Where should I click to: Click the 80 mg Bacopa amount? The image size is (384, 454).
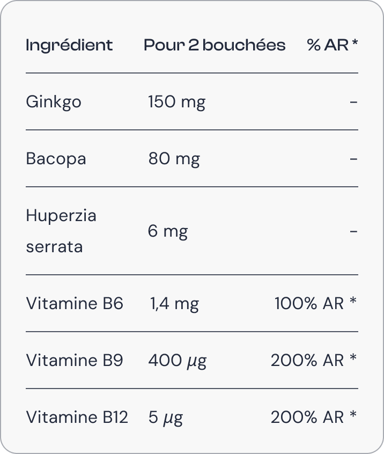point(174,159)
